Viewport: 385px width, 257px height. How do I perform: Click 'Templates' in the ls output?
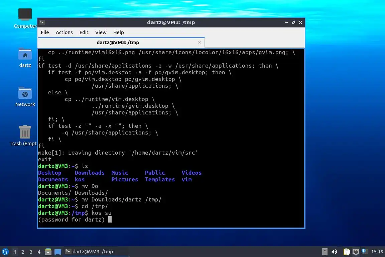[160, 179]
